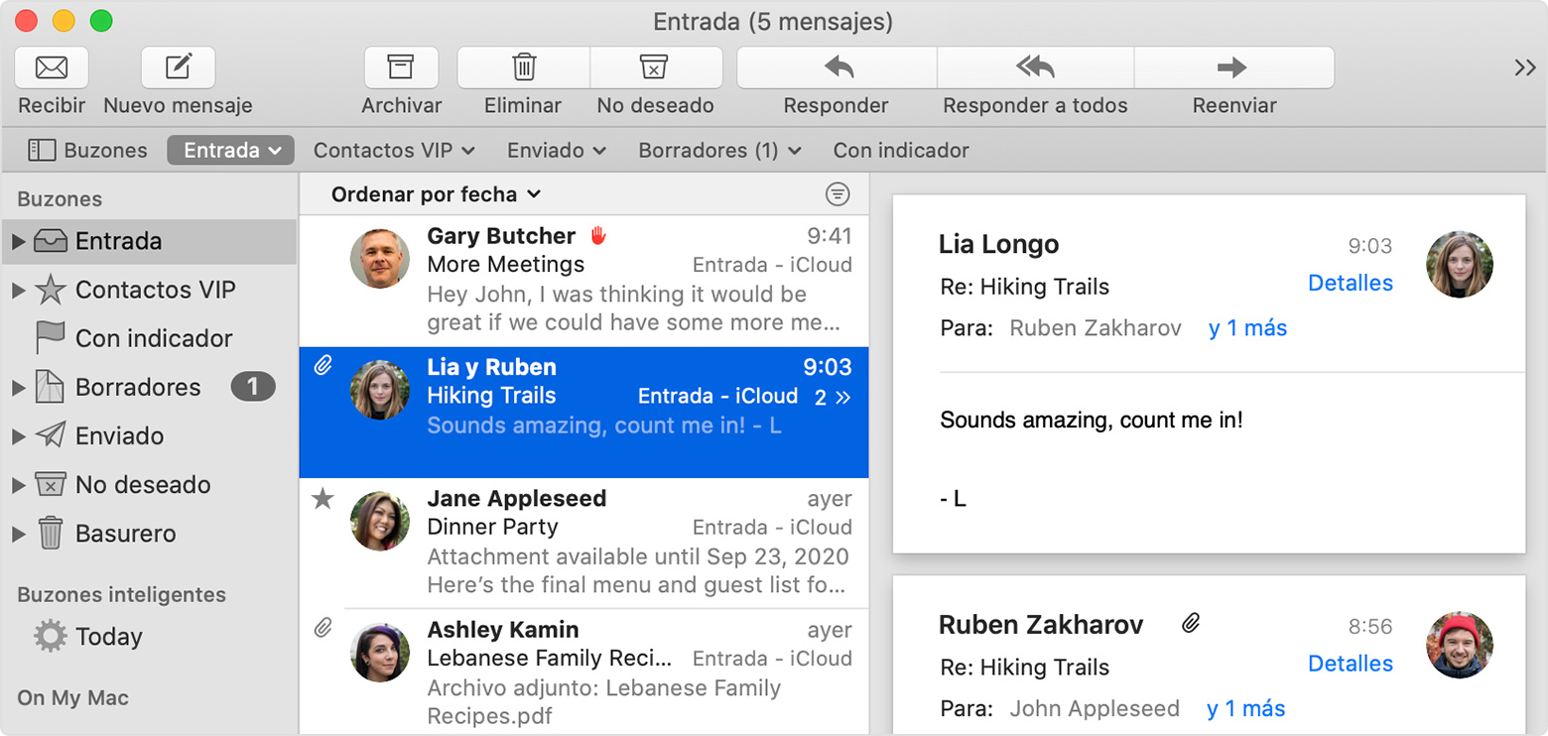The height and width of the screenshot is (736, 1548).
Task: Click 'y 1 más' beside Ruben Zakharov
Action: point(1247,328)
